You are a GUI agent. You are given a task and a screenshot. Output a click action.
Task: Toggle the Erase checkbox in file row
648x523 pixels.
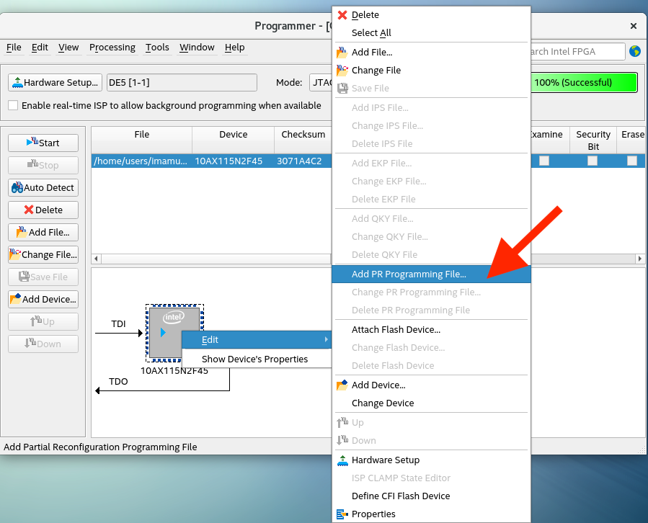pyautogui.click(x=632, y=161)
